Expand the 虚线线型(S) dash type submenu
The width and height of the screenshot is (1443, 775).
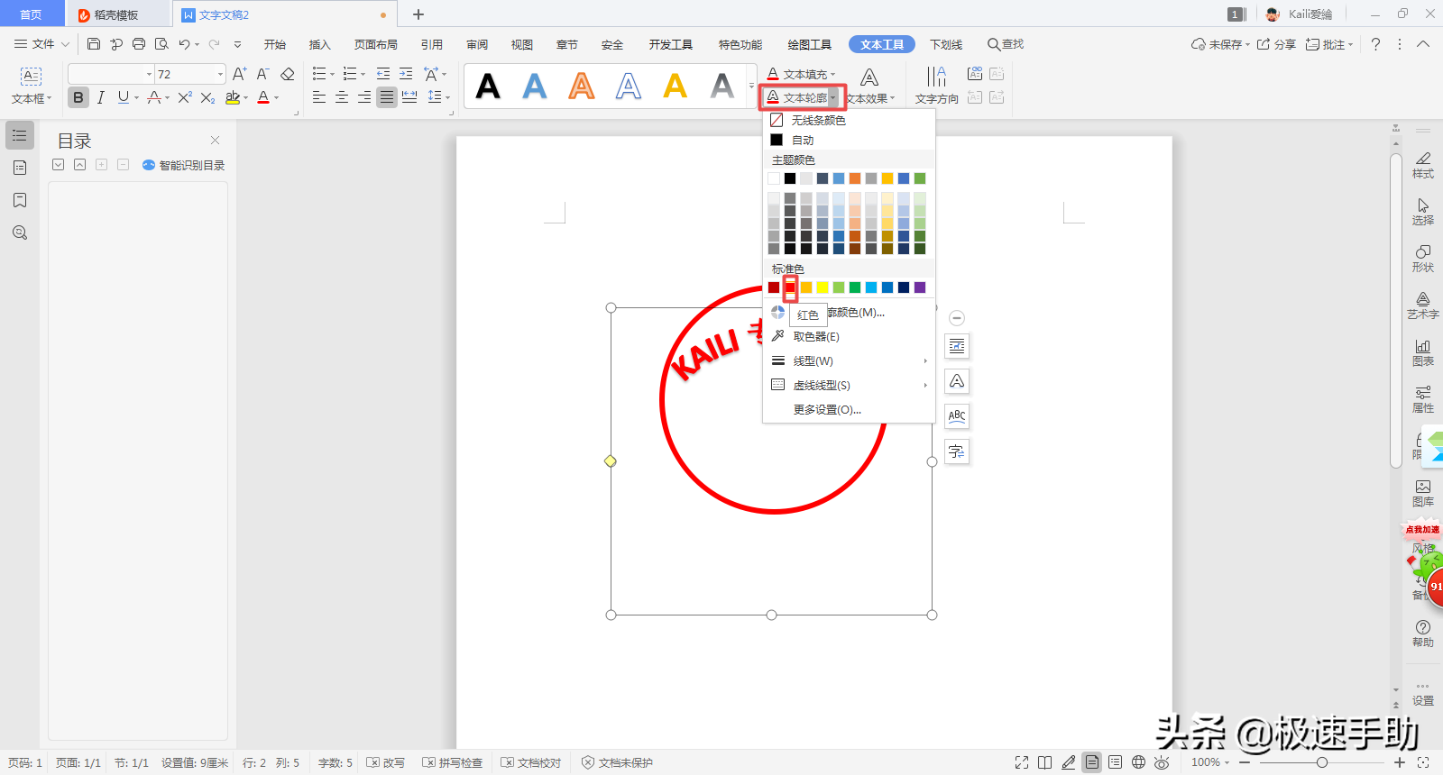pos(849,385)
